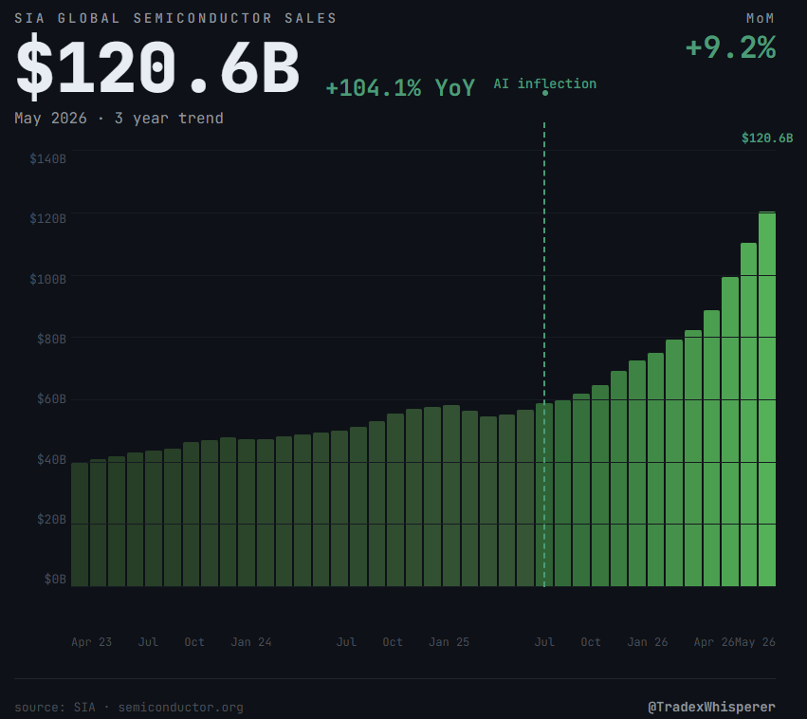Click the 'SIA GLOBAL SEMICONDUCTOR SALES' title
807x719 pixels.
click(x=175, y=19)
